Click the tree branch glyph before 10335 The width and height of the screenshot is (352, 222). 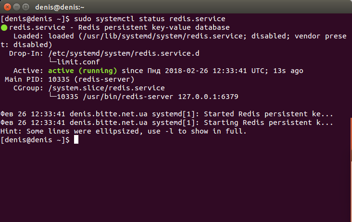click(x=53, y=95)
